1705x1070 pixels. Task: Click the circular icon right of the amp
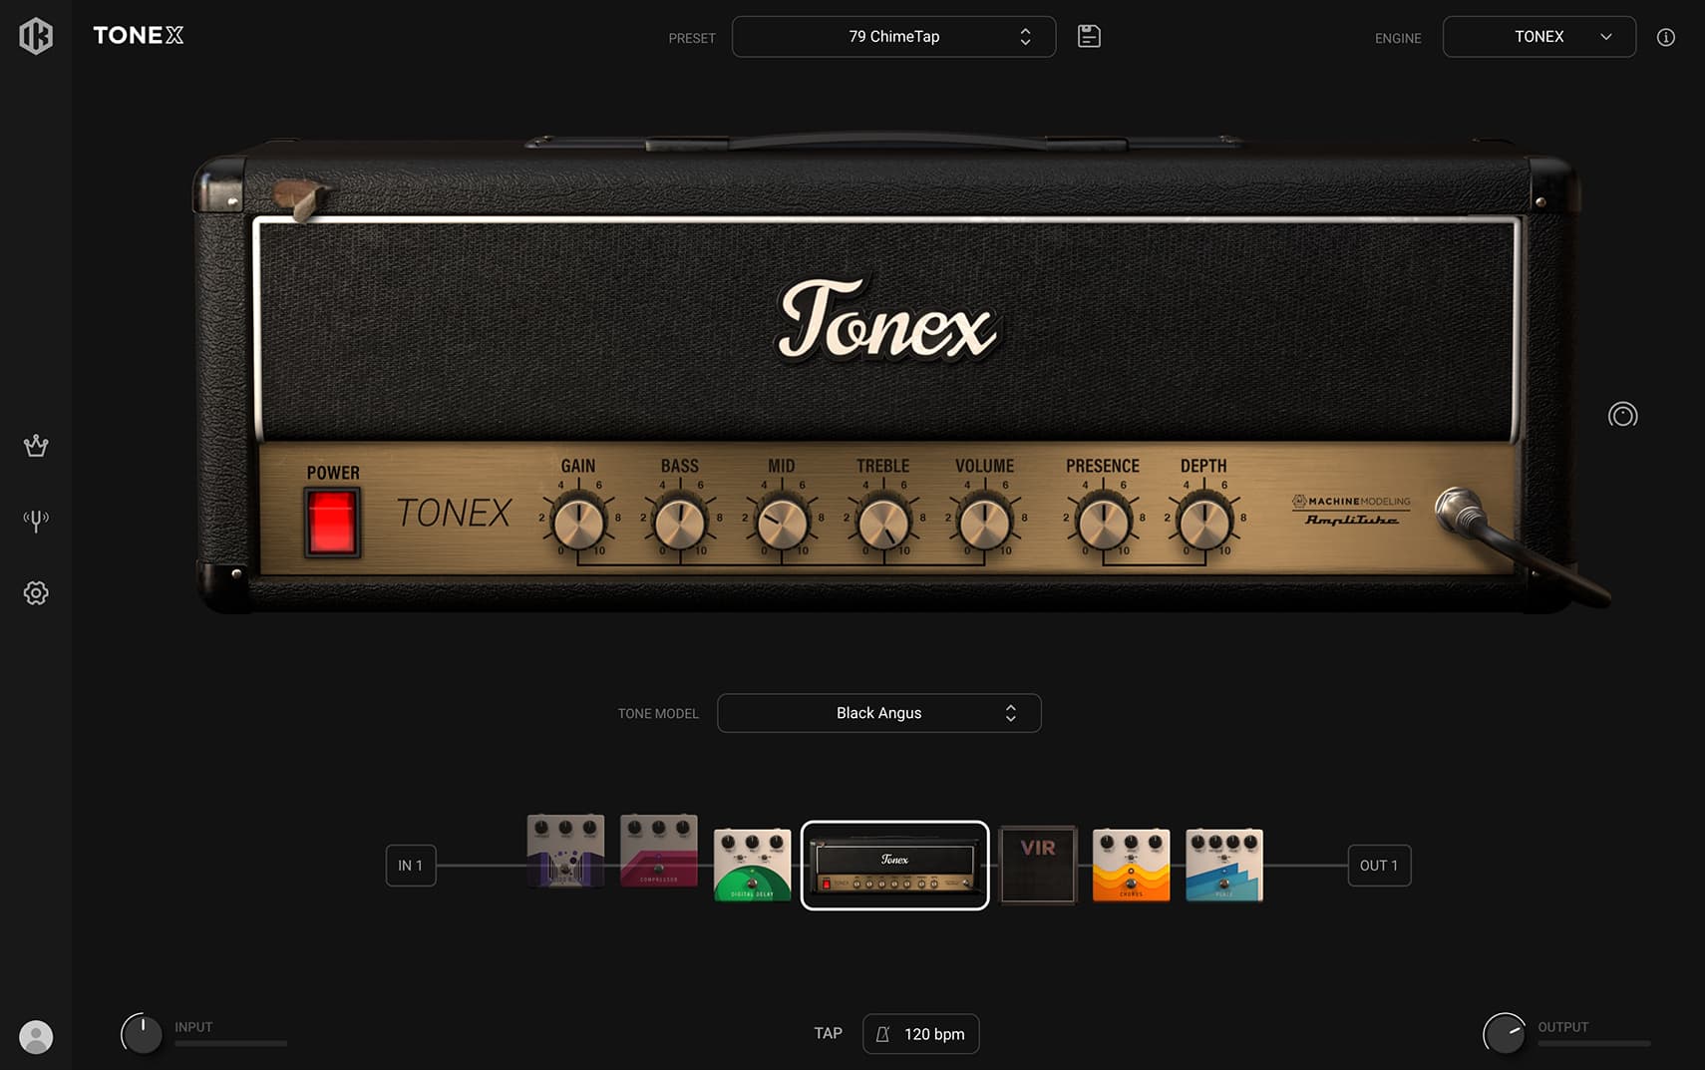[x=1622, y=415]
